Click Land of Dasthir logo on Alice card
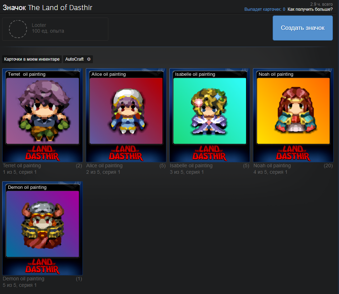 126,153
